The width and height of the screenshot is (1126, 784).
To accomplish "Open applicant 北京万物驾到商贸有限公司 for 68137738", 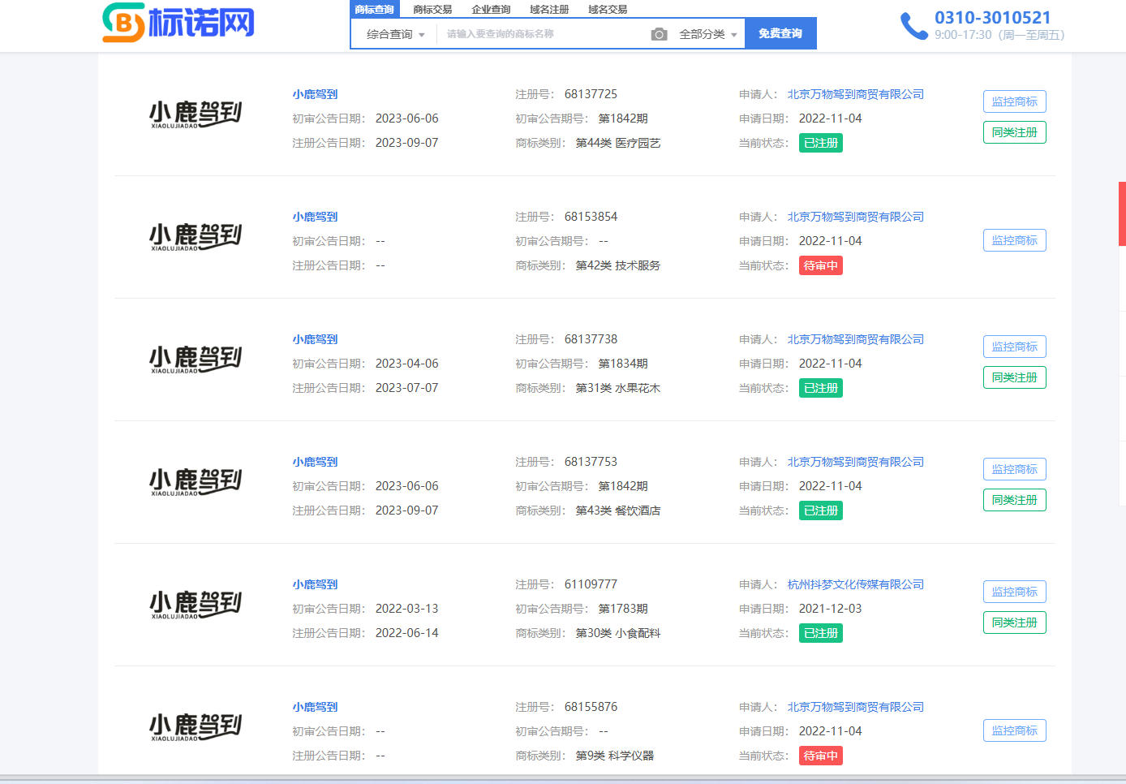I will 856,339.
